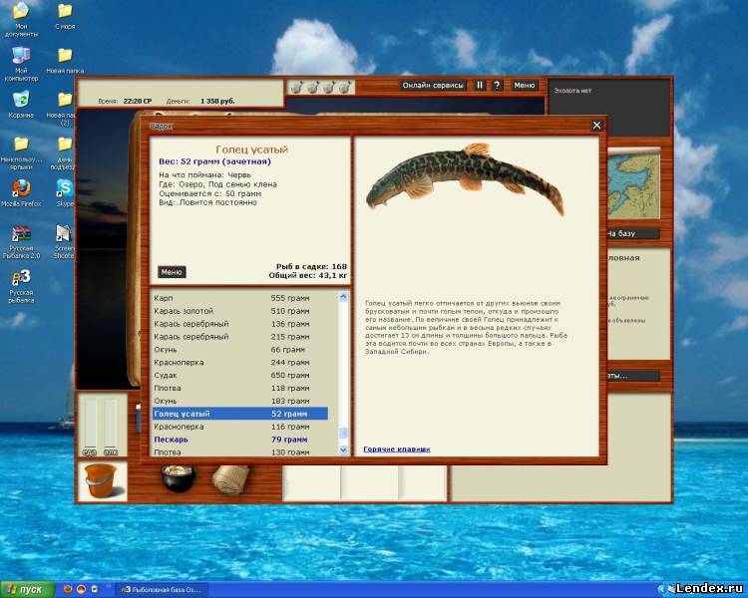748x598 pixels.
Task: Select Красноперка 244 грамм row
Action: click(x=240, y=363)
